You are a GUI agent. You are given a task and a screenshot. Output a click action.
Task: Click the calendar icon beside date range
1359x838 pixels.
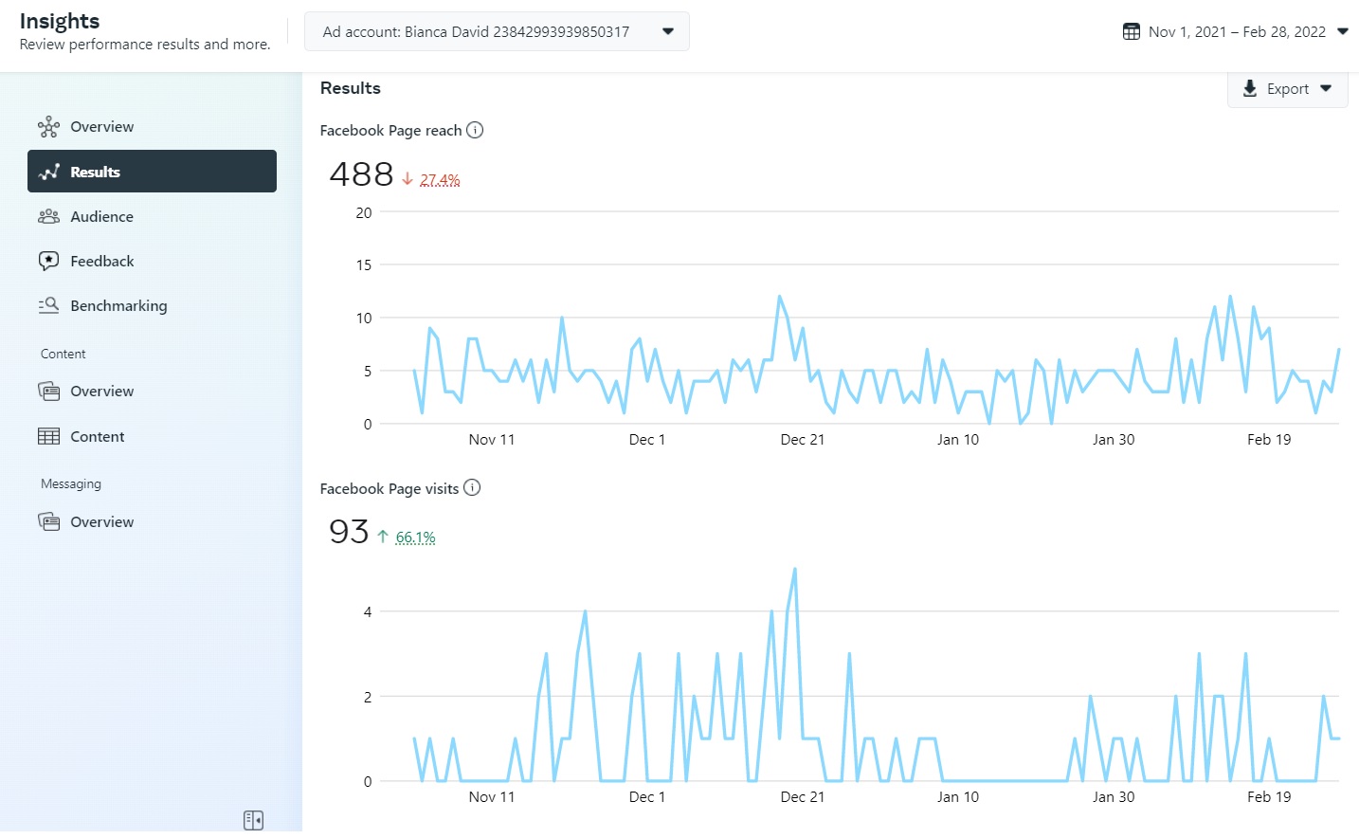coord(1131,32)
